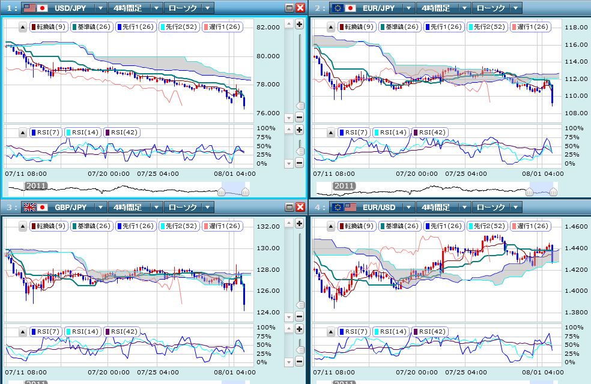Open USD/JPY currency pair dropdown

(101, 8)
